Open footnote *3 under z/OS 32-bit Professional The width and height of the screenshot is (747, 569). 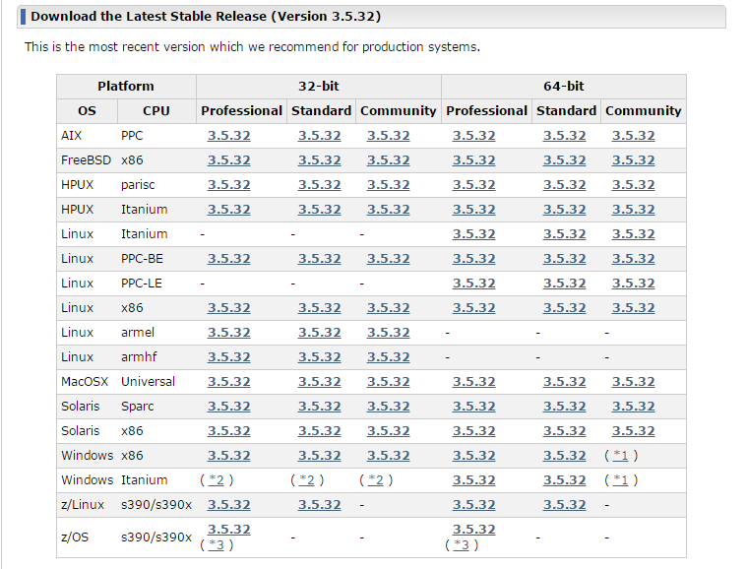pyautogui.click(x=216, y=544)
